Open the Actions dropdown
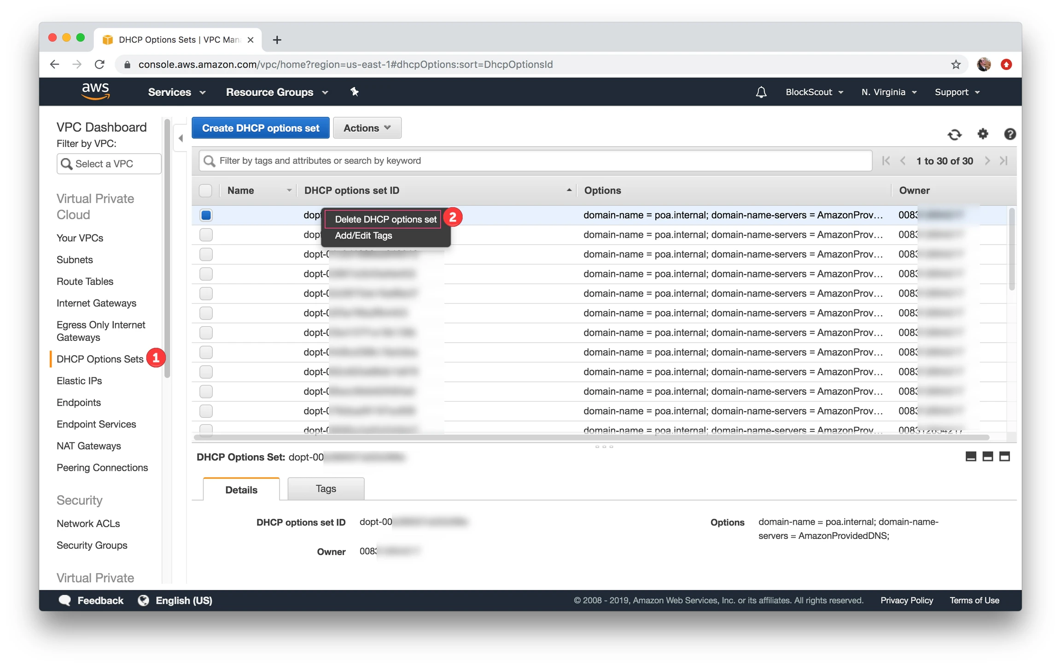The height and width of the screenshot is (667, 1061). pyautogui.click(x=367, y=128)
